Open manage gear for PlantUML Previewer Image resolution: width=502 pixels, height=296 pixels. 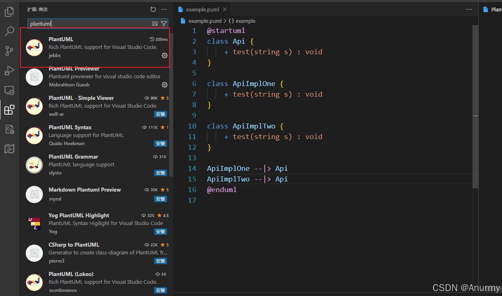(x=165, y=85)
